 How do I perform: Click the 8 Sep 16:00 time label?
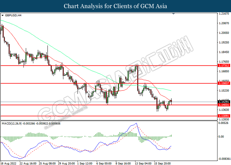[x=123, y=163]
